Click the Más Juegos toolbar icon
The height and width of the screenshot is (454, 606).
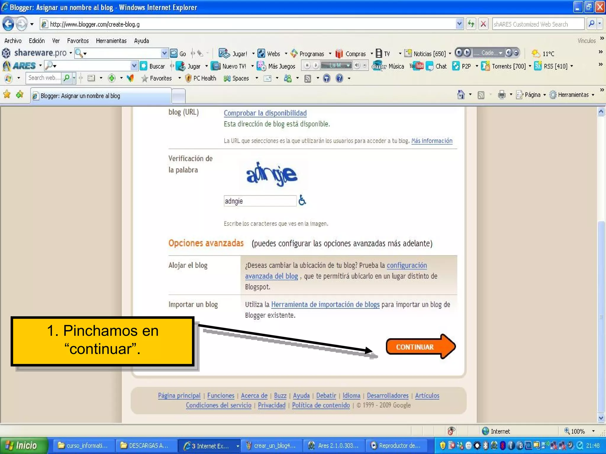pos(261,66)
